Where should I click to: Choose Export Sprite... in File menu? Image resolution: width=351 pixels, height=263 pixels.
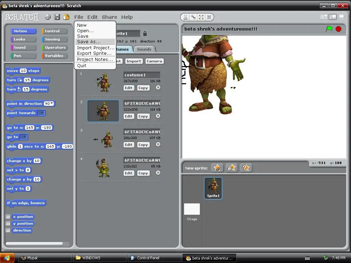click(x=95, y=53)
